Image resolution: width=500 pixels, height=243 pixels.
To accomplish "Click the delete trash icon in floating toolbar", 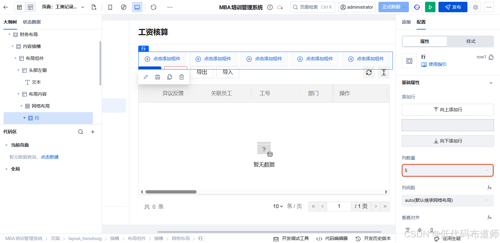I will coord(182,77).
